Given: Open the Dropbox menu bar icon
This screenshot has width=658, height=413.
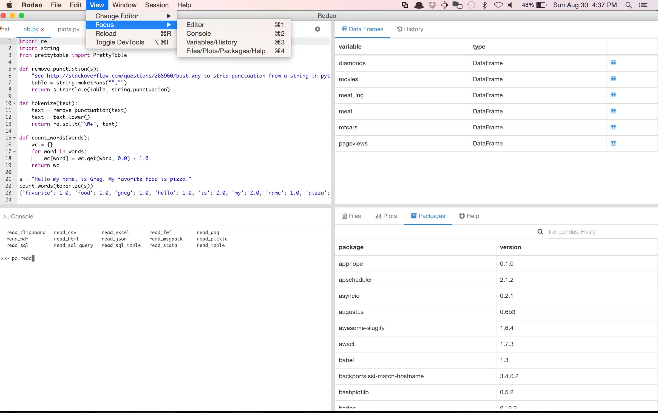Looking at the screenshot, I should point(432,5).
